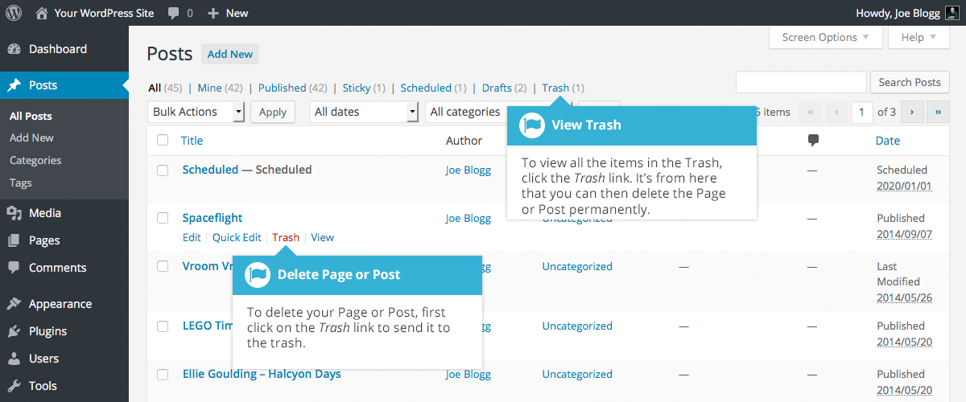Click Your WordPress Site name
The height and width of the screenshot is (402, 966).
tap(103, 13)
